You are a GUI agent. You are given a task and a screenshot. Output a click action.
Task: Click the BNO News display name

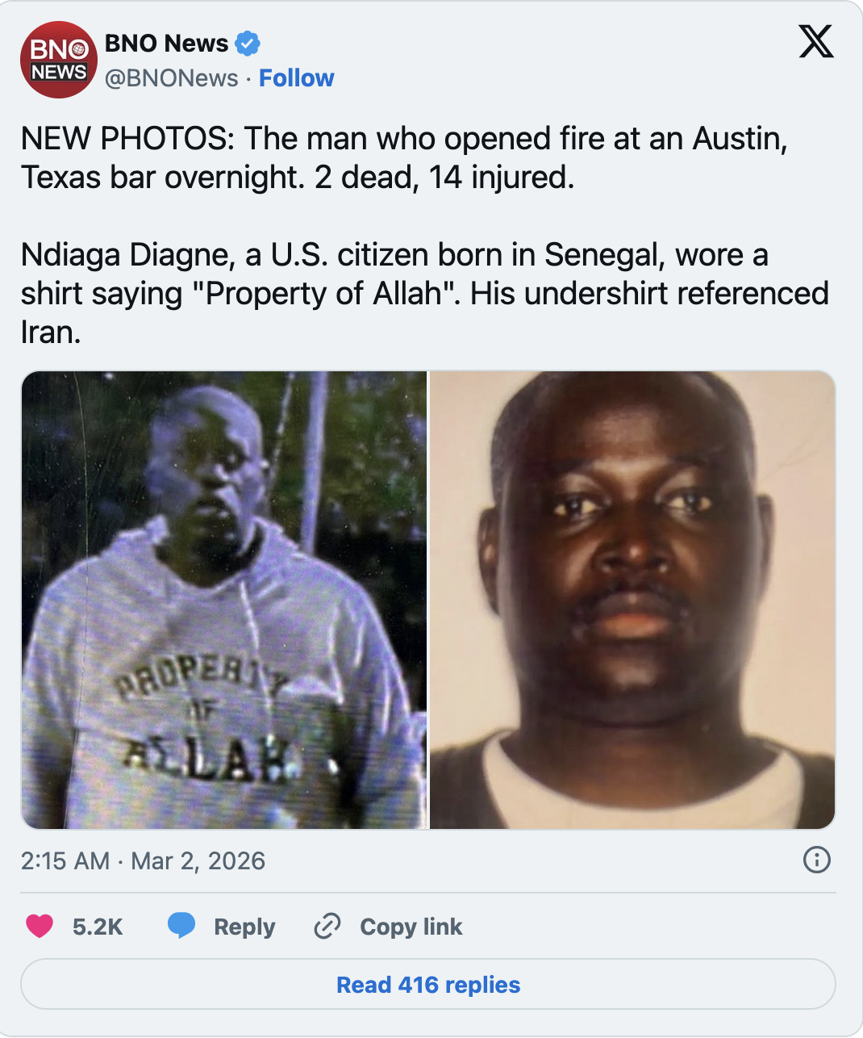[167, 44]
